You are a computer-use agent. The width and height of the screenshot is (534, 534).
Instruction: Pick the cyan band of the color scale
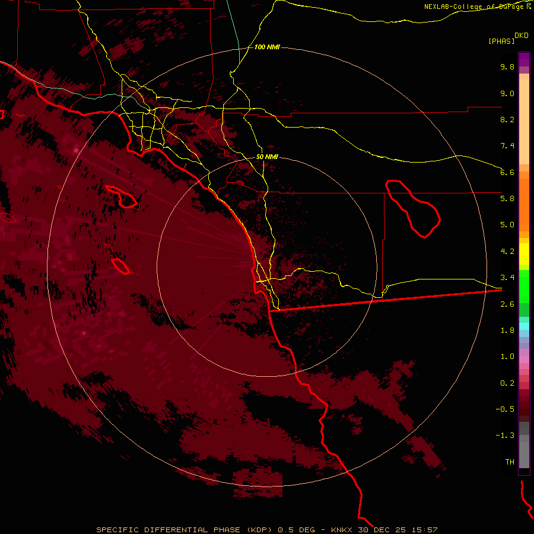[x=524, y=326]
